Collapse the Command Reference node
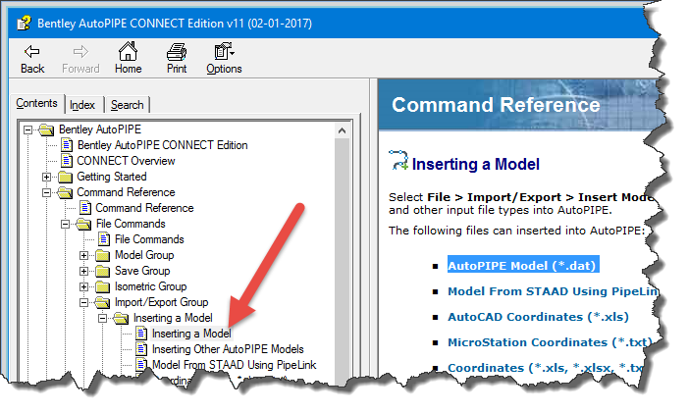688x413 pixels. coord(46,193)
